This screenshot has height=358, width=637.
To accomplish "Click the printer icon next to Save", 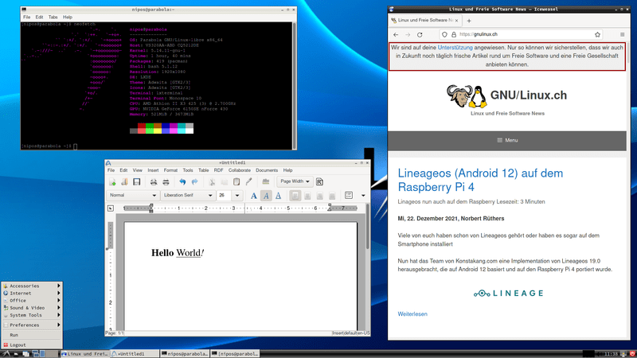I will click(x=154, y=182).
